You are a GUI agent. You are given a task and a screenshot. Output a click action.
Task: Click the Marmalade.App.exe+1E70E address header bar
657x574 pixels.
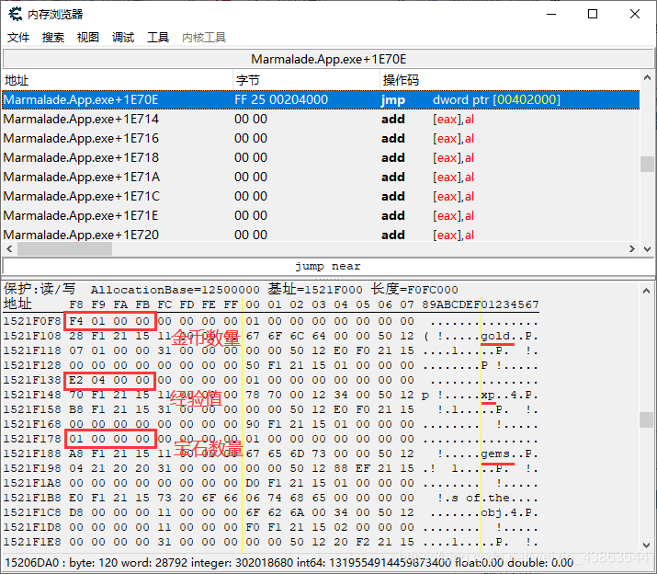coord(328,59)
